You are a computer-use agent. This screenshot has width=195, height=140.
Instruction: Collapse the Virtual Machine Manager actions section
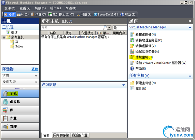(190, 27)
